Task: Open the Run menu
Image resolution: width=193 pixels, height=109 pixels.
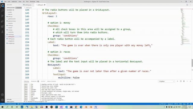Action: pos(27,2)
